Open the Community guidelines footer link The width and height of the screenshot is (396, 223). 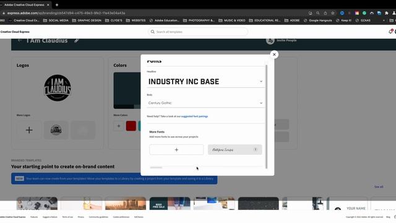point(98,217)
